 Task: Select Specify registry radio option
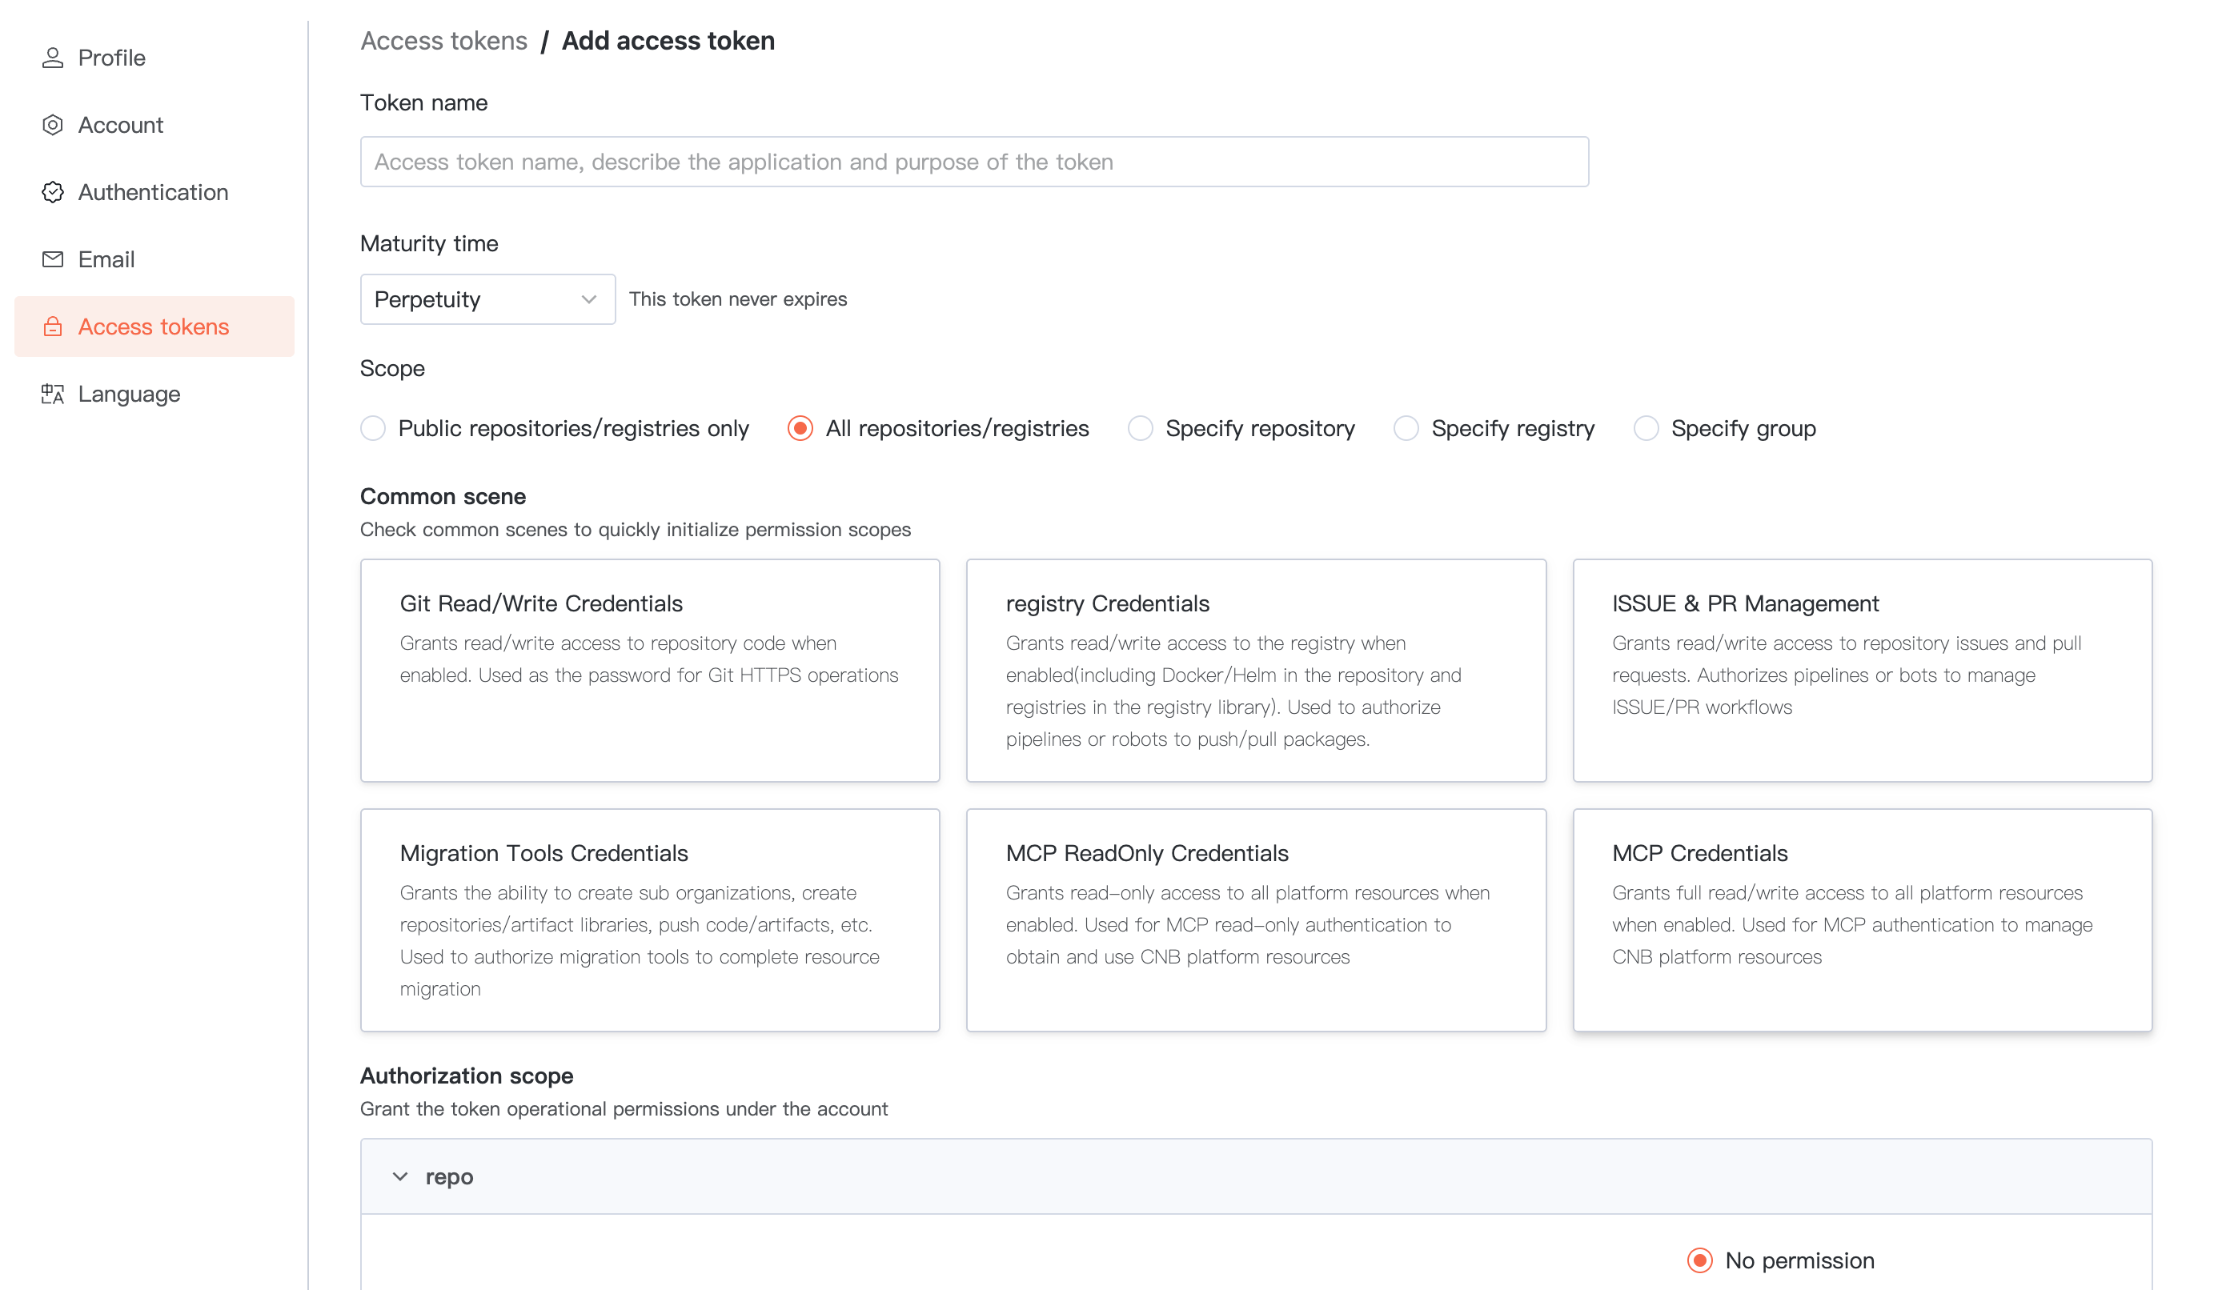click(1406, 428)
